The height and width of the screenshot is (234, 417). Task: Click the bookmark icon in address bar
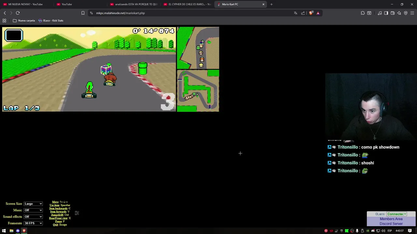pyautogui.click(x=83, y=13)
